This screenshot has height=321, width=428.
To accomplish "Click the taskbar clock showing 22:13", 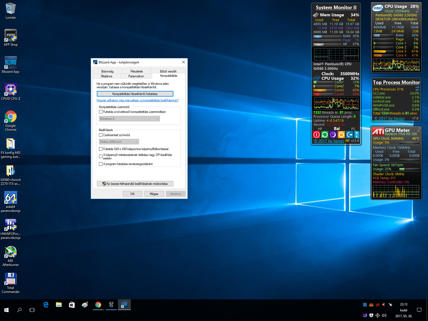I will tap(404, 304).
